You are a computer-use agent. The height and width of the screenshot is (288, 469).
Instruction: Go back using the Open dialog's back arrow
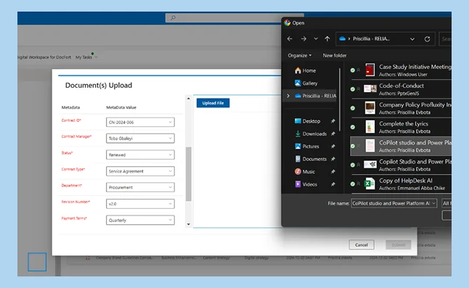pos(290,39)
